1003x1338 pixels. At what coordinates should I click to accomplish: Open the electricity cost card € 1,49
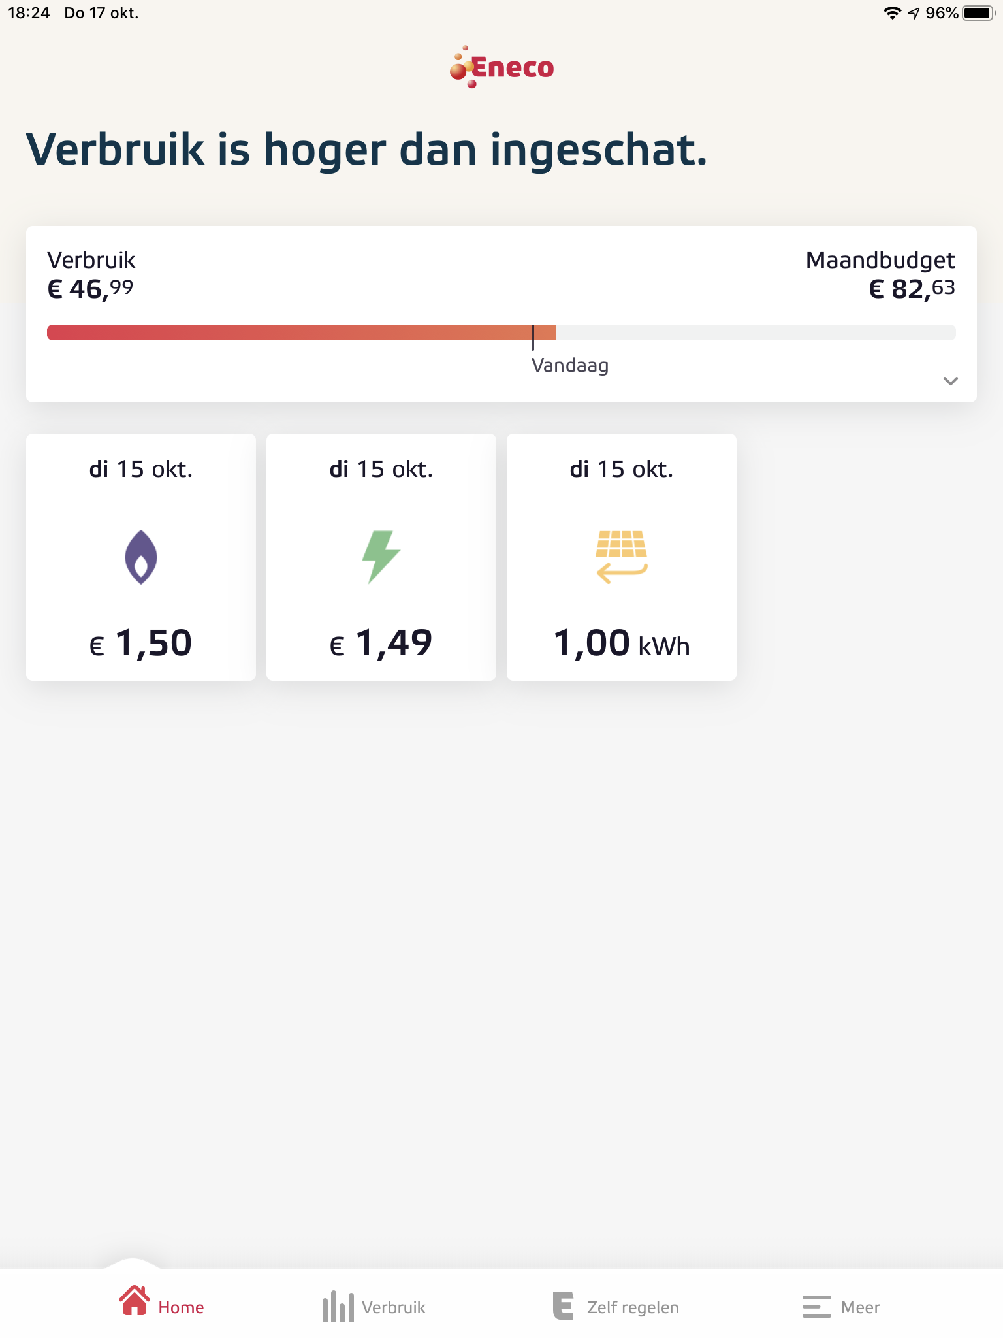tap(381, 557)
